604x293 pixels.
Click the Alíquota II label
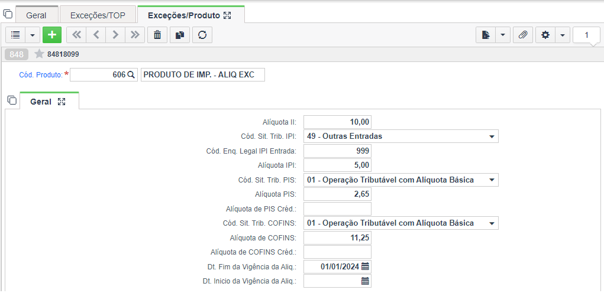[279, 122]
